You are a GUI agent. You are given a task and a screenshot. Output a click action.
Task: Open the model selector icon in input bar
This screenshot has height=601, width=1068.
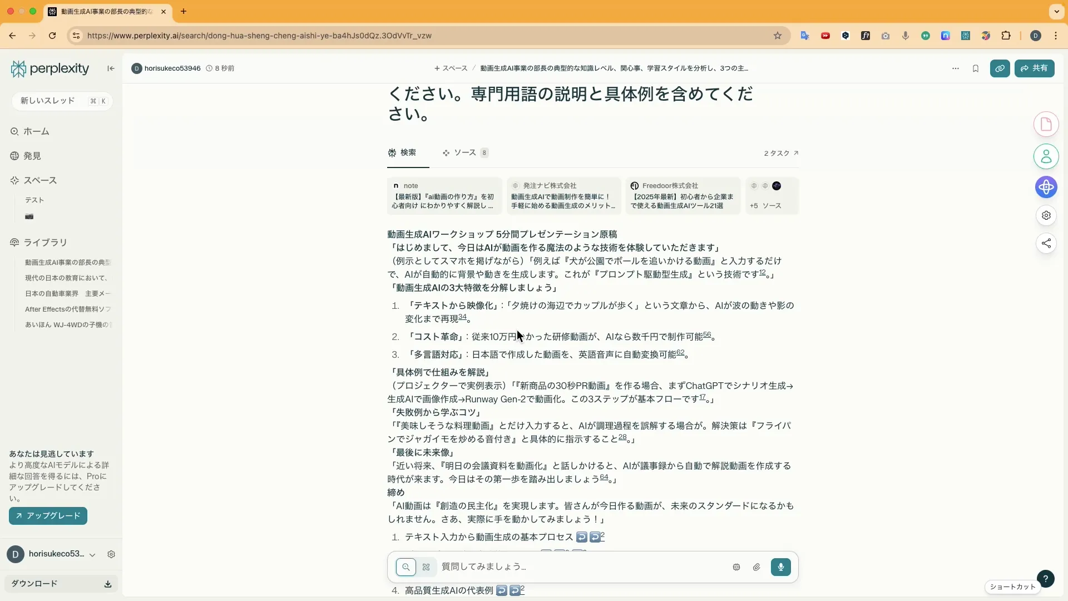tap(736, 567)
